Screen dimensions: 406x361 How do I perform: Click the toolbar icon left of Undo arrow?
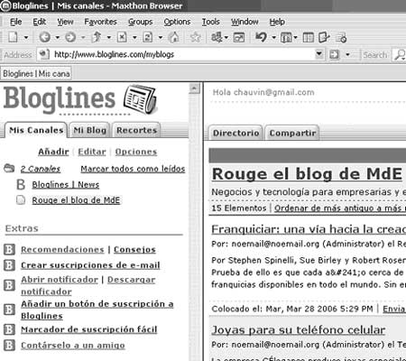click(x=239, y=37)
